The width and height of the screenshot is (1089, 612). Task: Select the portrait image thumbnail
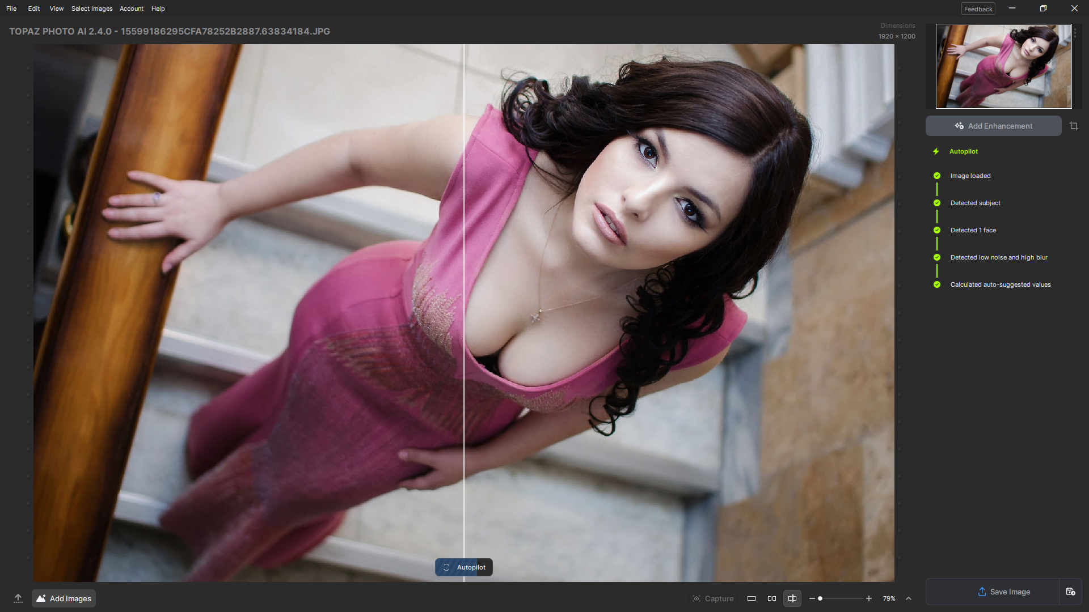click(x=1003, y=66)
